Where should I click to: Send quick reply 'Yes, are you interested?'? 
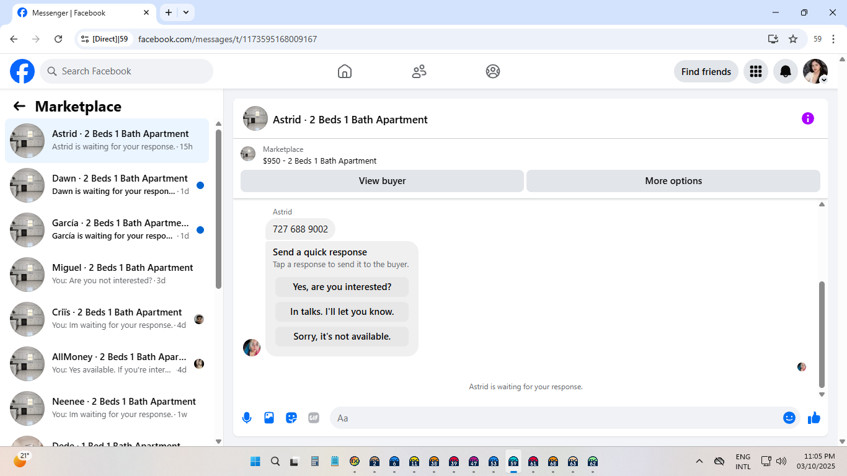pos(342,287)
